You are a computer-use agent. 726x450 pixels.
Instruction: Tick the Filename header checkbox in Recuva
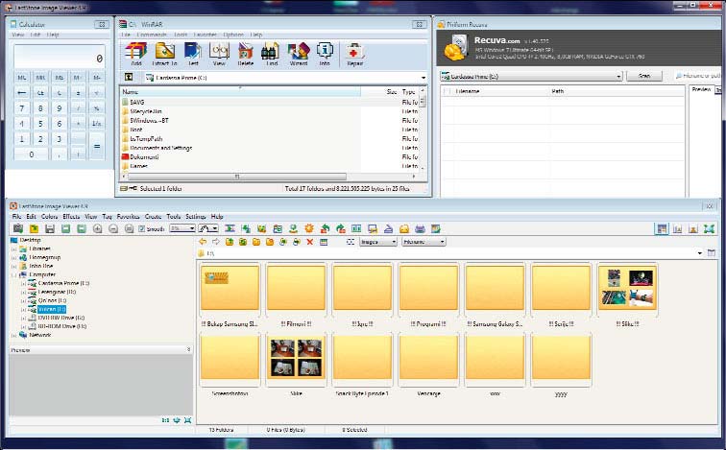448,91
